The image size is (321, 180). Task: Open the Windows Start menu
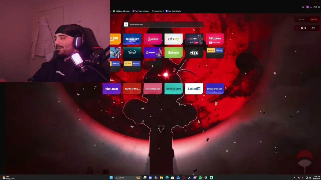coord(111,178)
